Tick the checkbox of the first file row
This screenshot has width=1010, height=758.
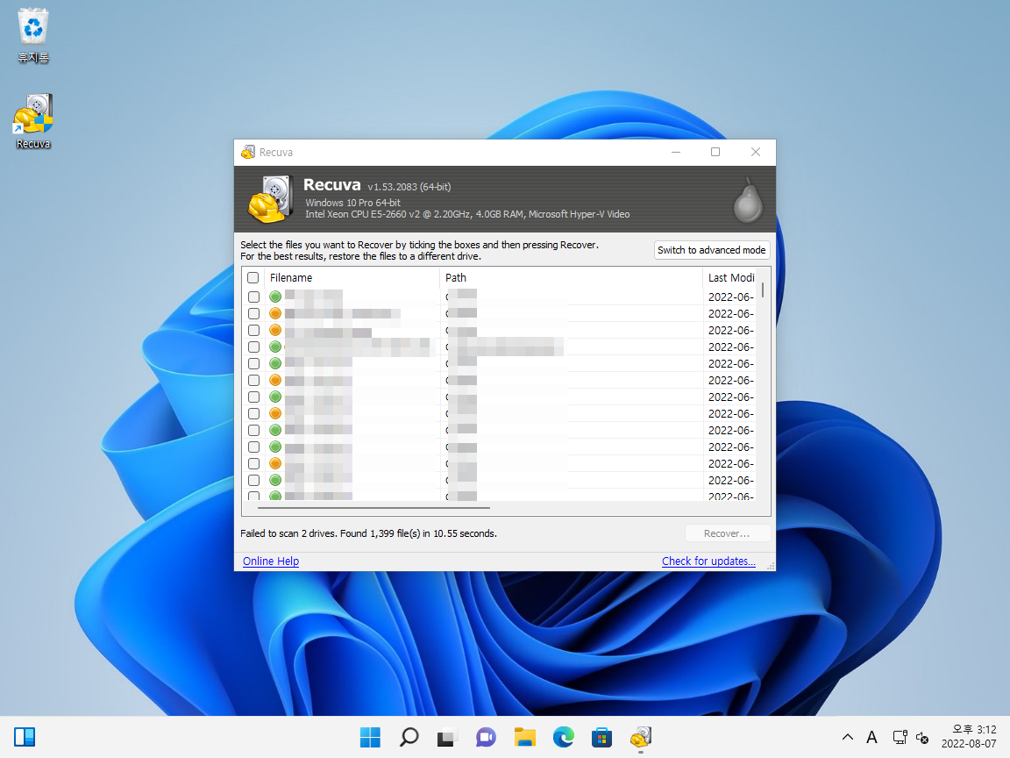(253, 297)
